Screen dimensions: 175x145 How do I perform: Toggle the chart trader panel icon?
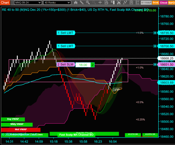113,3
